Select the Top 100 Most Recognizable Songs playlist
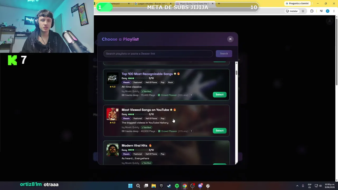 pos(219,94)
